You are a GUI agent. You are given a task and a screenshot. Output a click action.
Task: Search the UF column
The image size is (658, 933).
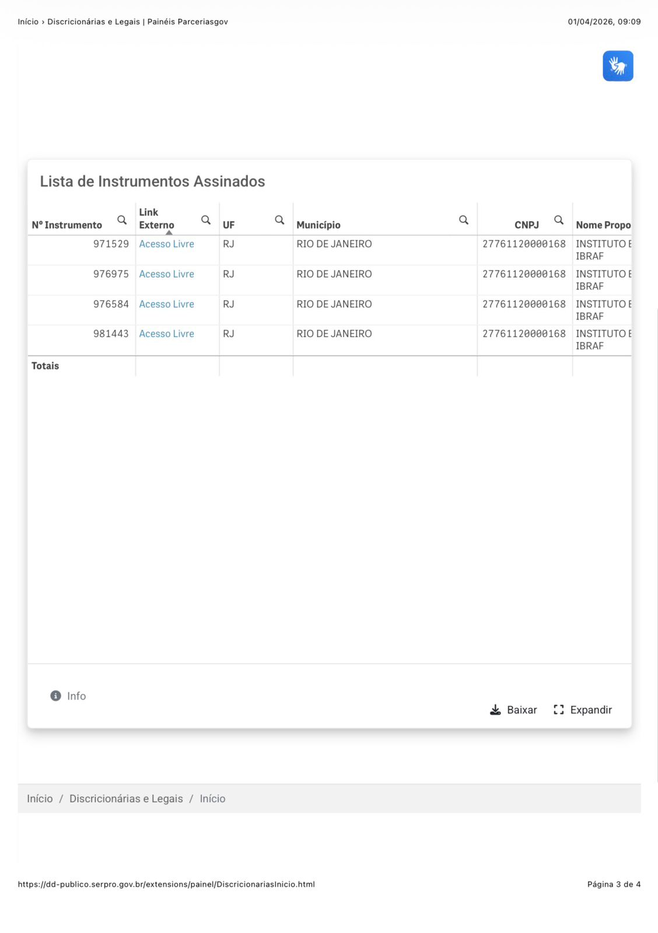tap(279, 220)
